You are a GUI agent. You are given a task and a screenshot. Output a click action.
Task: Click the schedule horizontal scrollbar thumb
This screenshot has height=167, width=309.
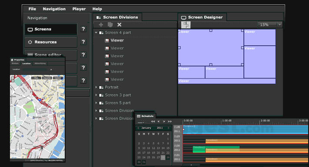(x=191, y=165)
